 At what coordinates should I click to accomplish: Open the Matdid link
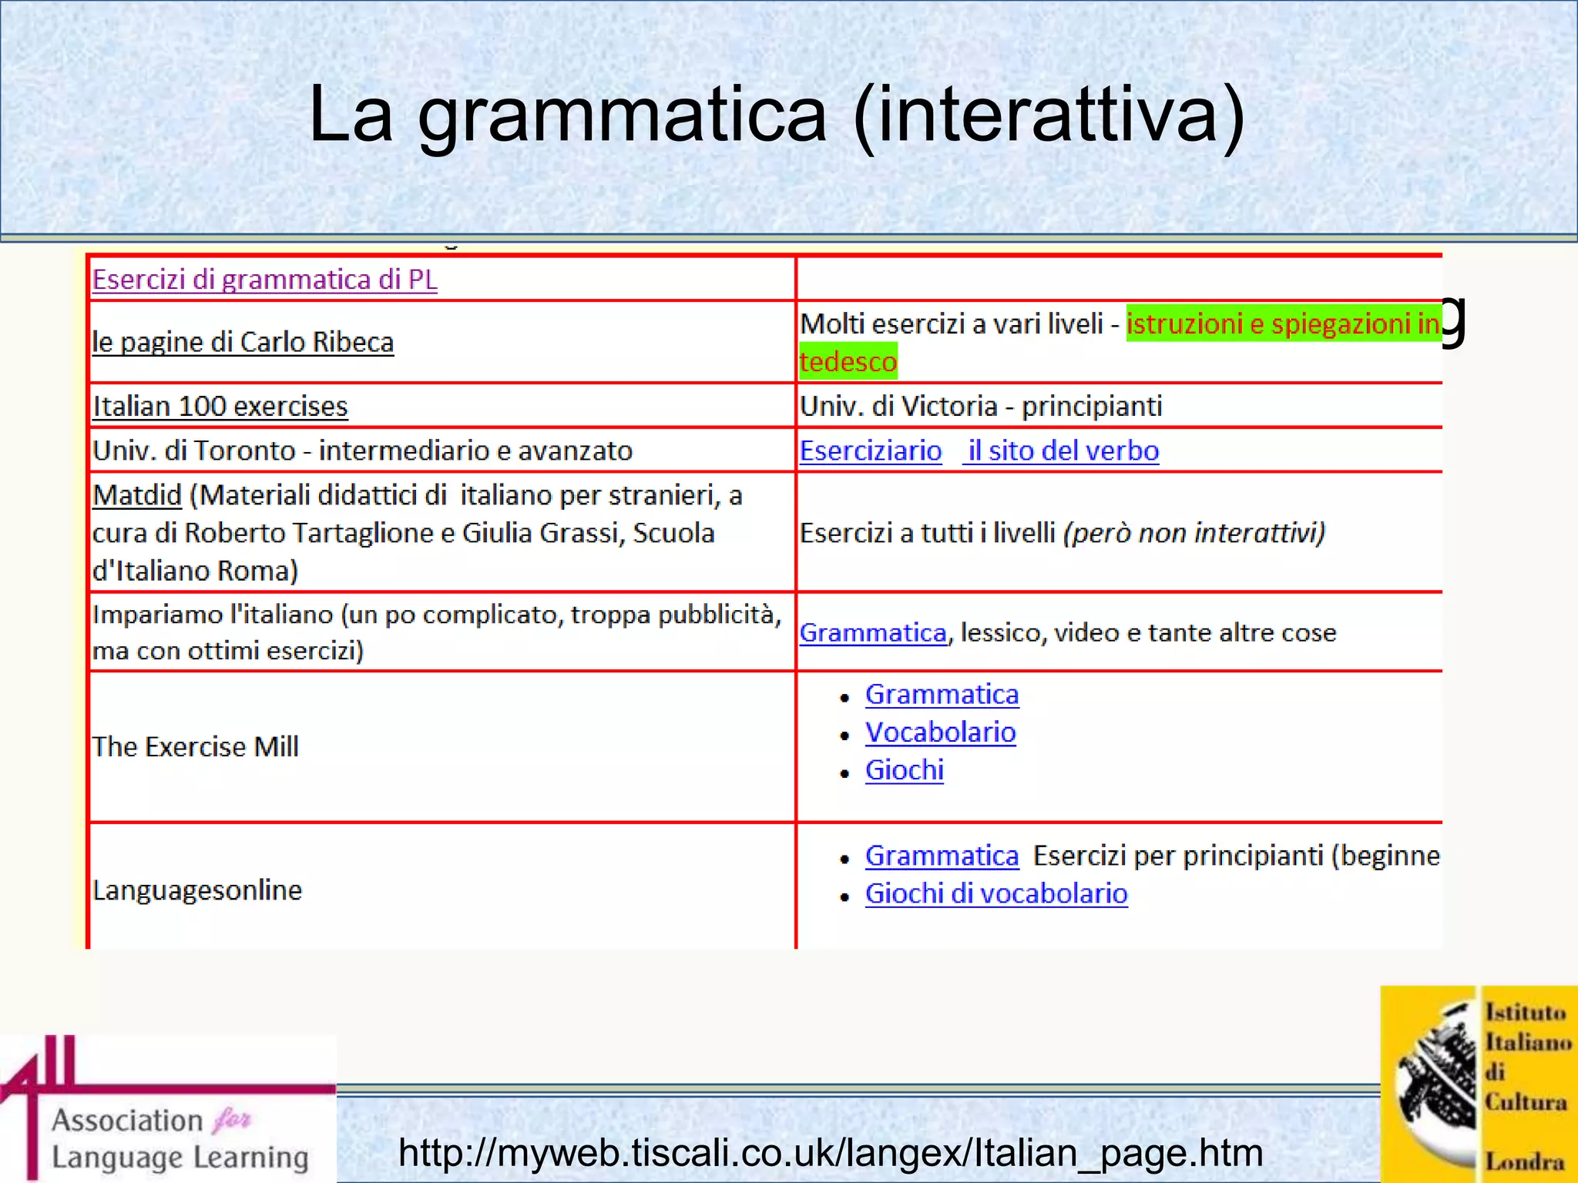136,495
